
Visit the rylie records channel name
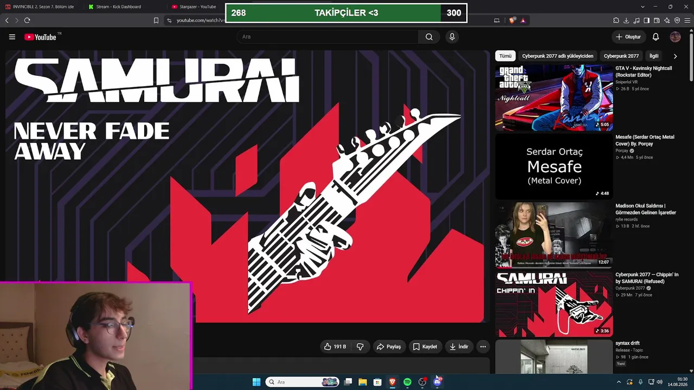(627, 219)
